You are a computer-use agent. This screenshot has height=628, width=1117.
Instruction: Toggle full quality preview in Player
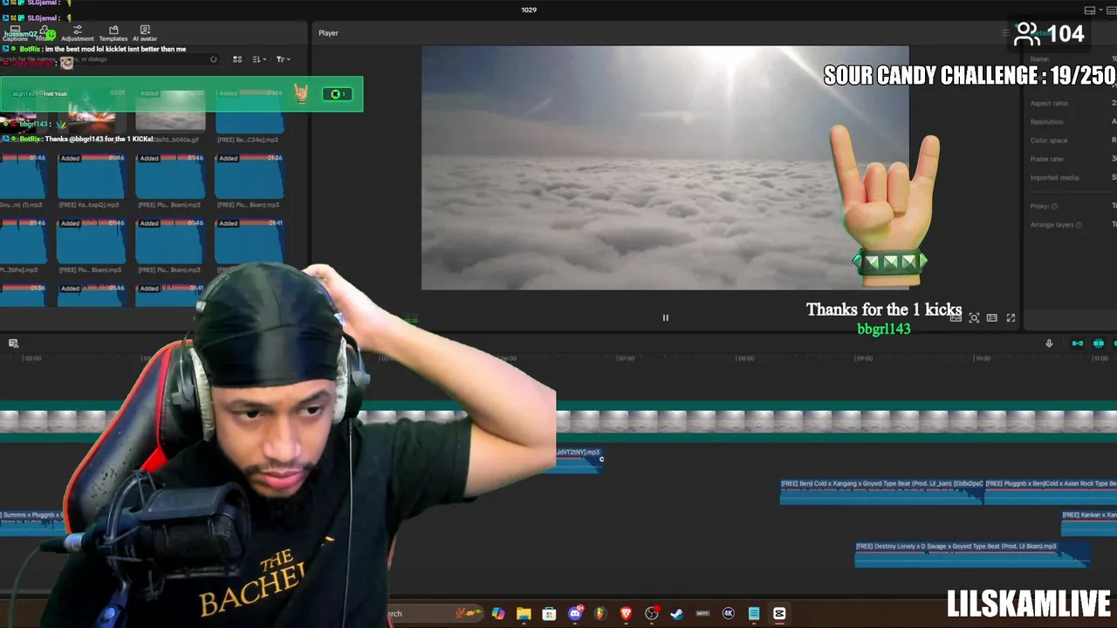(x=956, y=318)
